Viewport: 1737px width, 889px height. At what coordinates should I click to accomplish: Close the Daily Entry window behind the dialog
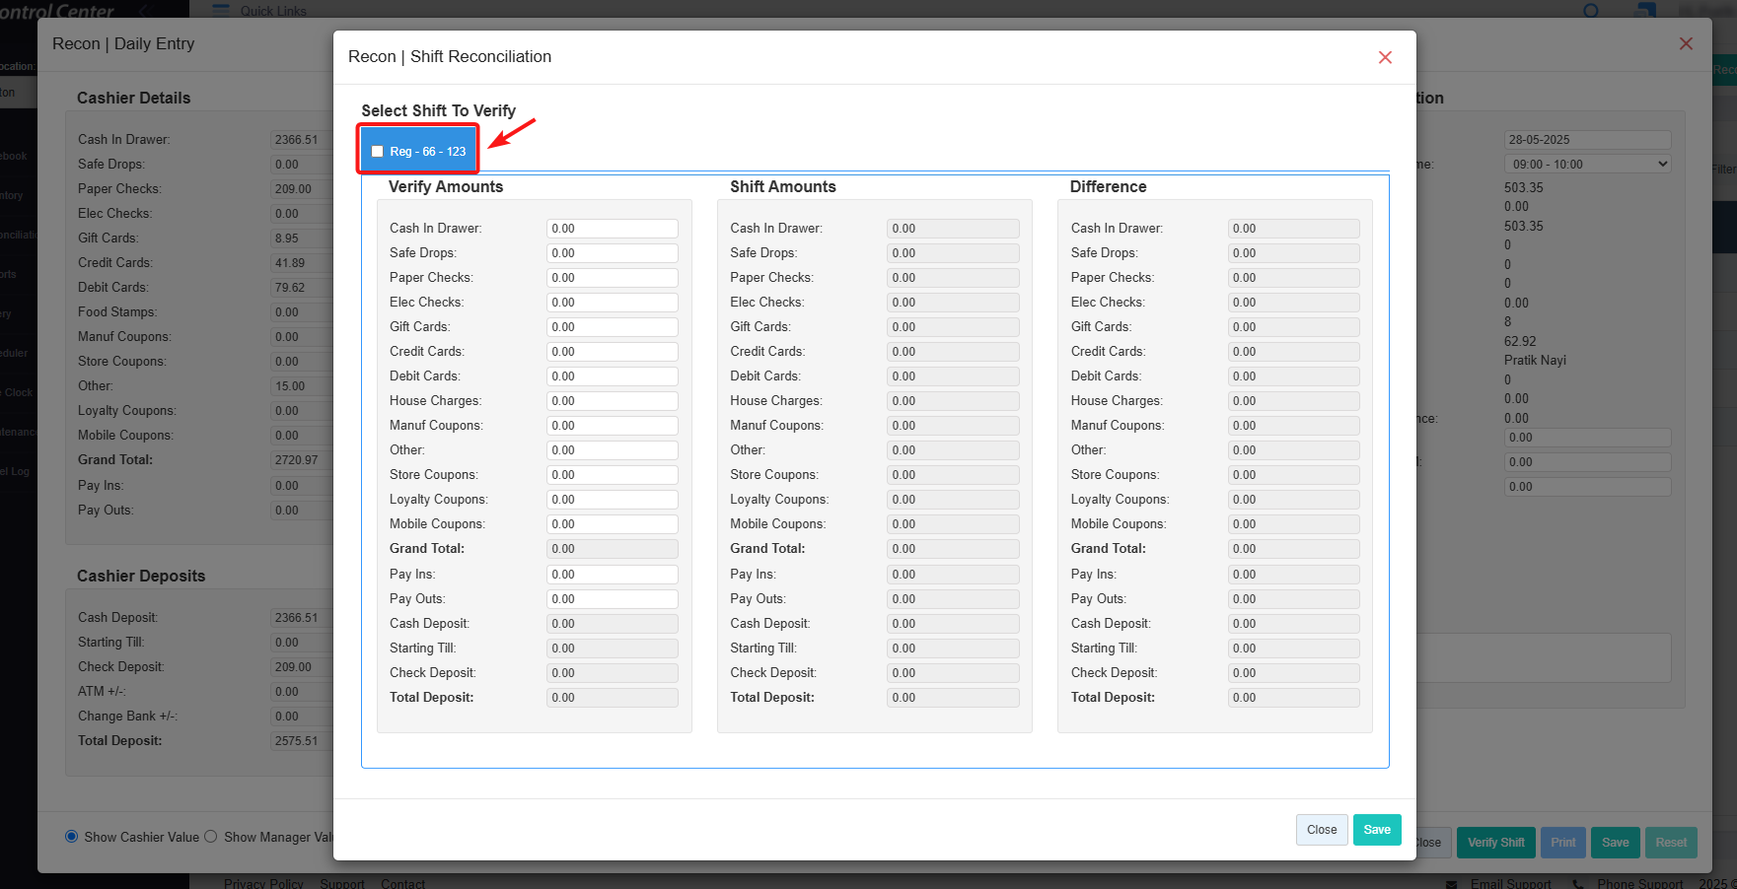(x=1686, y=43)
